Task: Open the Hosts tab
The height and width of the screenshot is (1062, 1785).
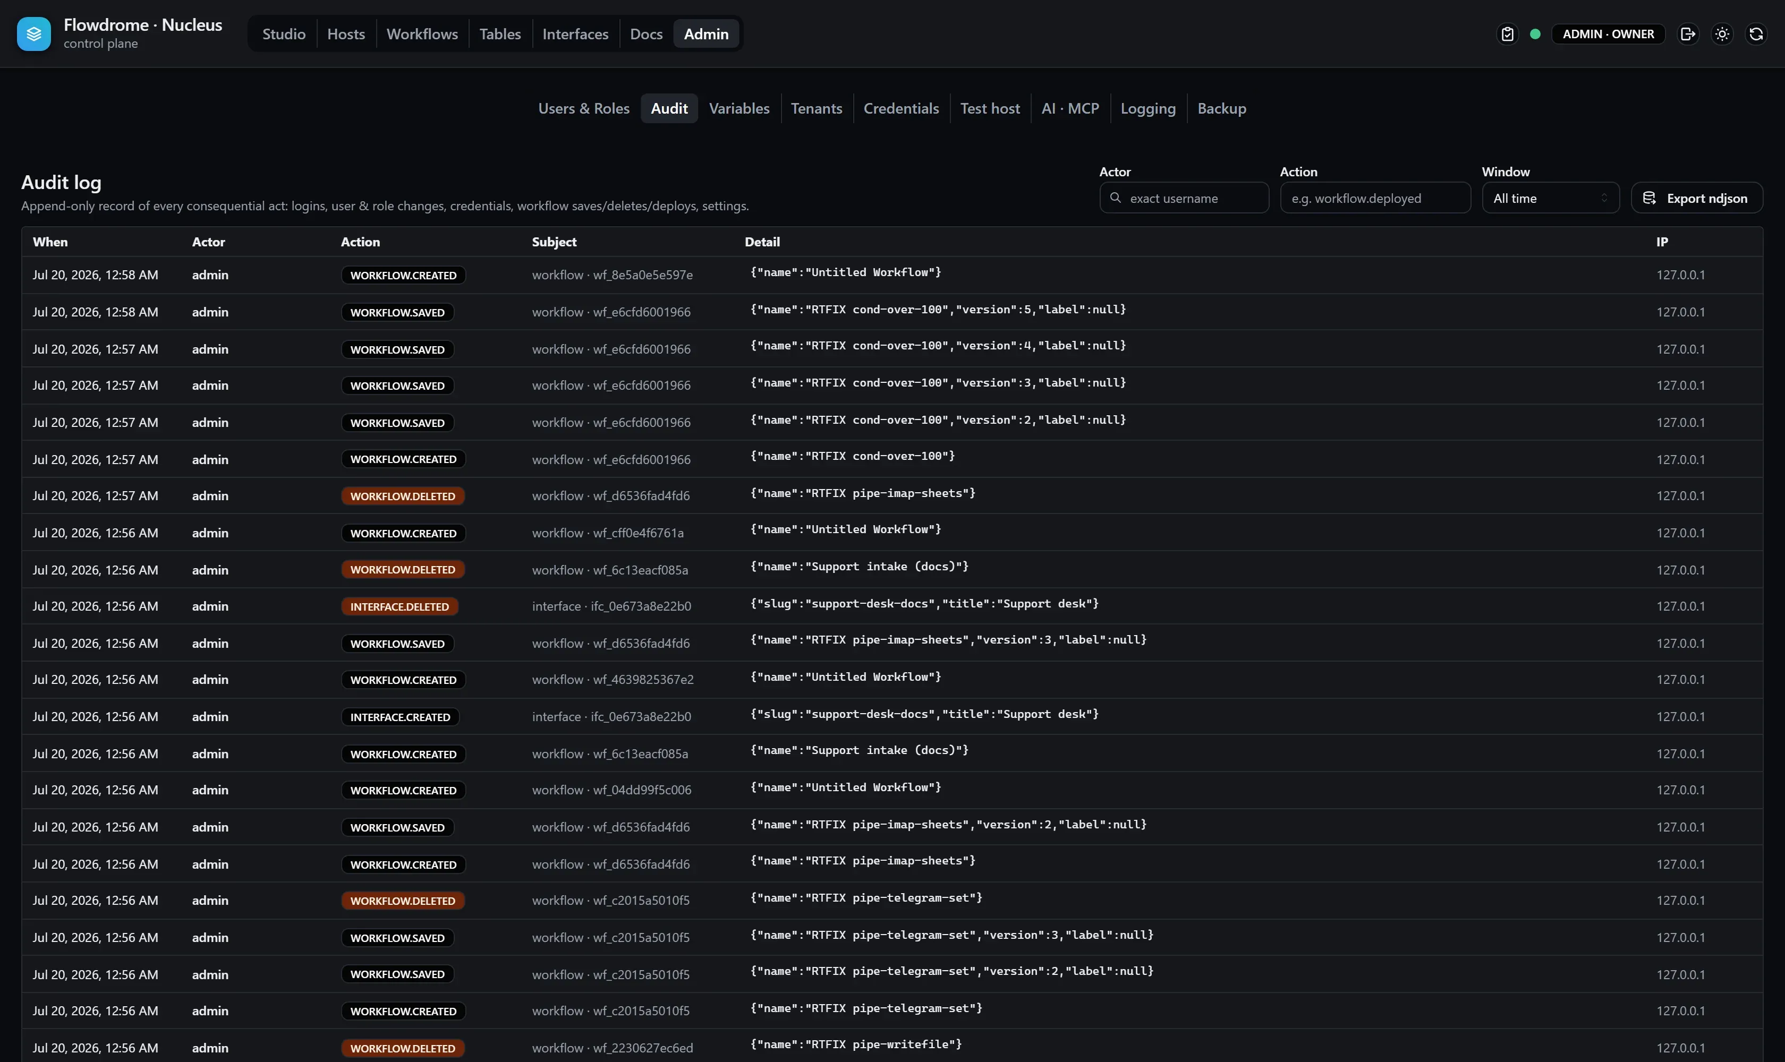Action: click(x=346, y=33)
